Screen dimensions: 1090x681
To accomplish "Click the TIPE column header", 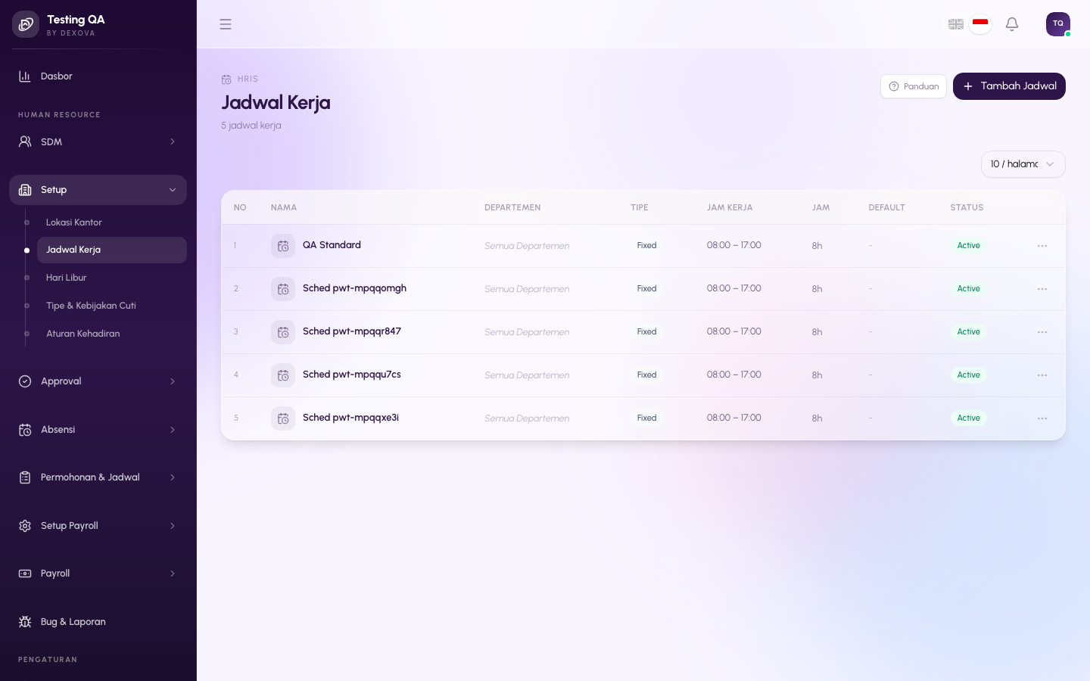I will coord(640,207).
